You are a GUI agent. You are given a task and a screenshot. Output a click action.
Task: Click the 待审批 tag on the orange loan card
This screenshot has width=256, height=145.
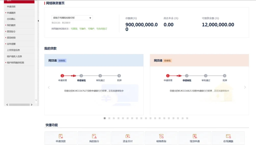click(167, 61)
